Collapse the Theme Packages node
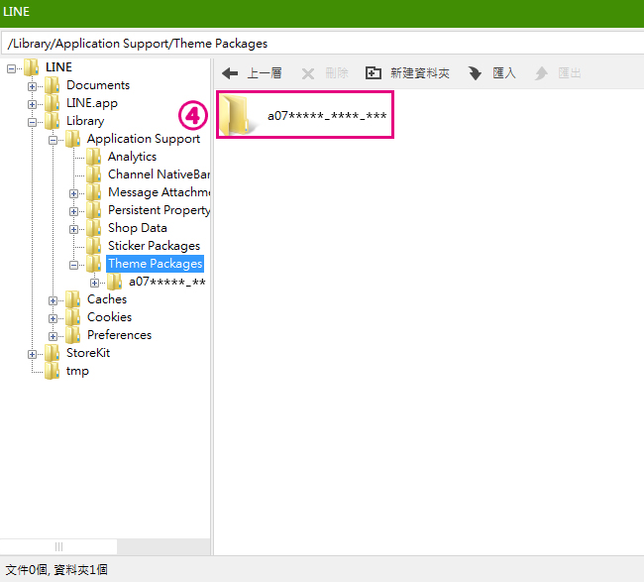 (74, 265)
